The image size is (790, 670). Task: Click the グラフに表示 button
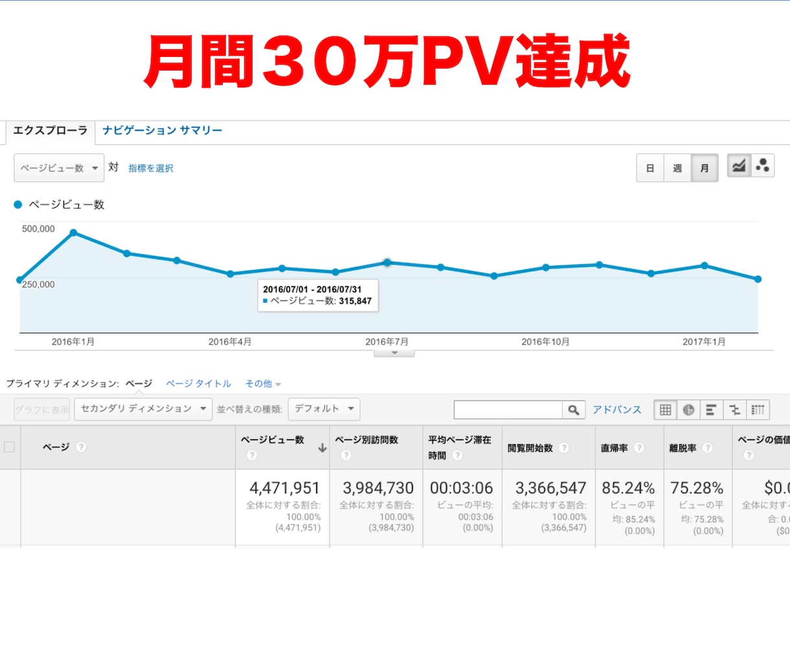[42, 409]
